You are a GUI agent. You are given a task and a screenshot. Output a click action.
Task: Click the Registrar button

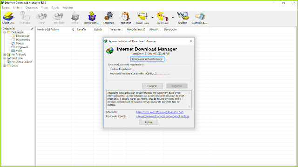(x=177, y=86)
